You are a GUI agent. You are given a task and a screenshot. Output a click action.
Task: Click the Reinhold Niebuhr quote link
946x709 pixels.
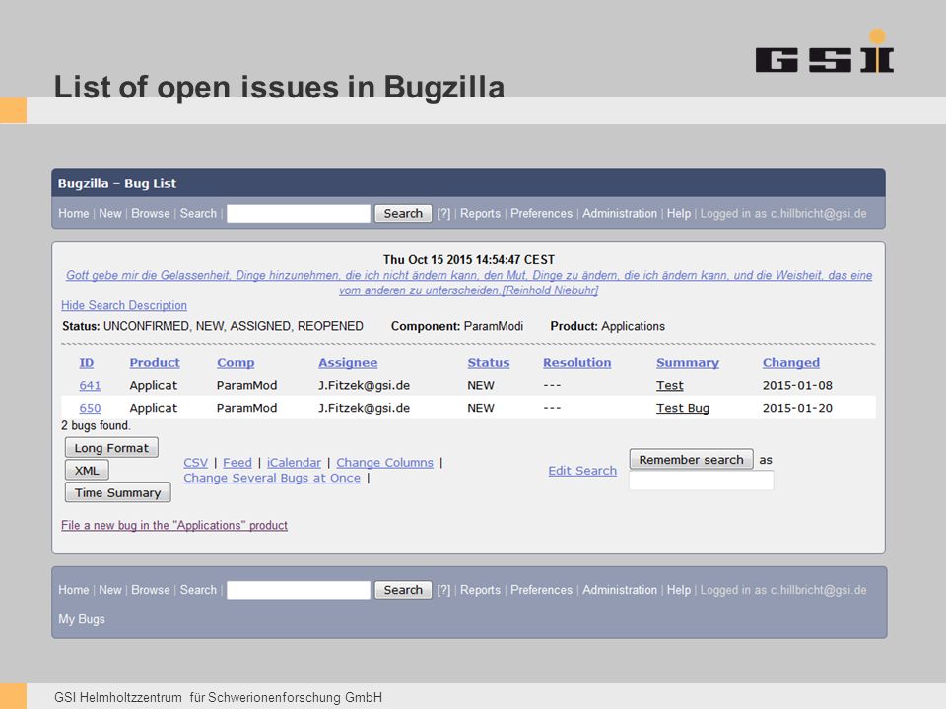[469, 283]
